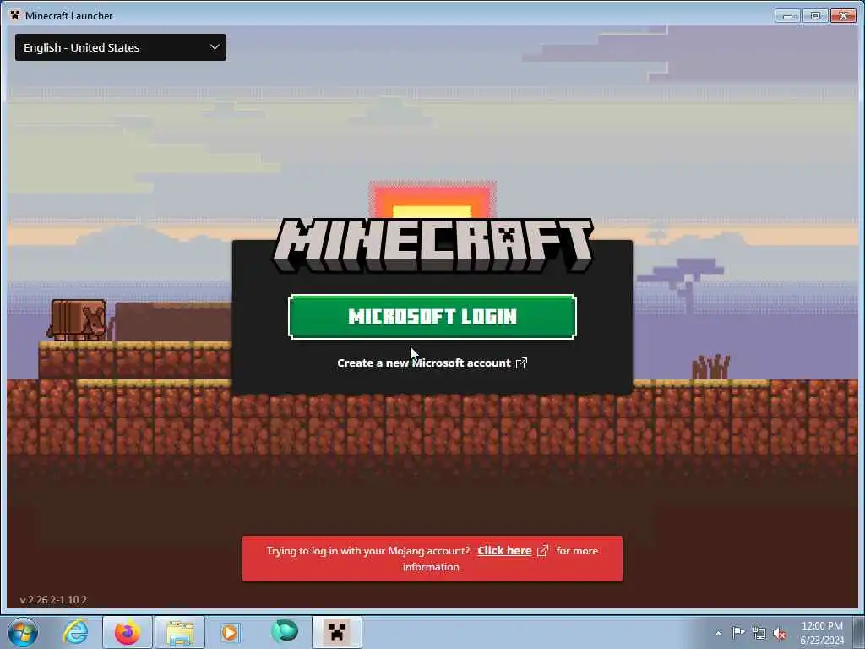The width and height of the screenshot is (865, 649).
Task: Open Windows Media Player taskbar icon
Action: tap(231, 632)
